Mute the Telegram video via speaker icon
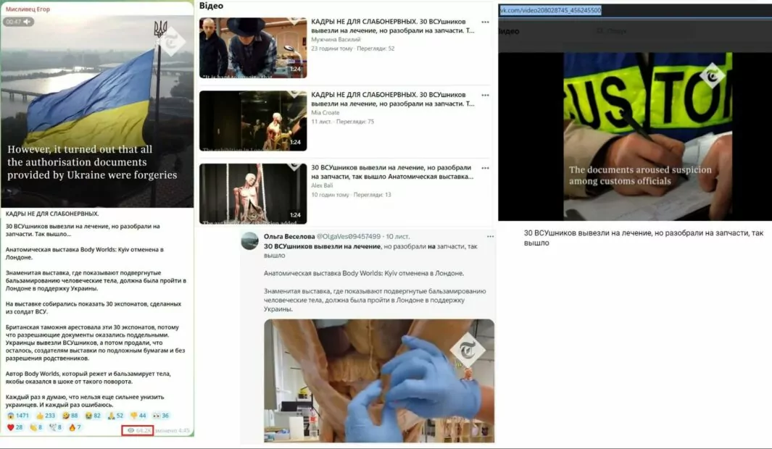The width and height of the screenshot is (772, 449). pos(27,22)
